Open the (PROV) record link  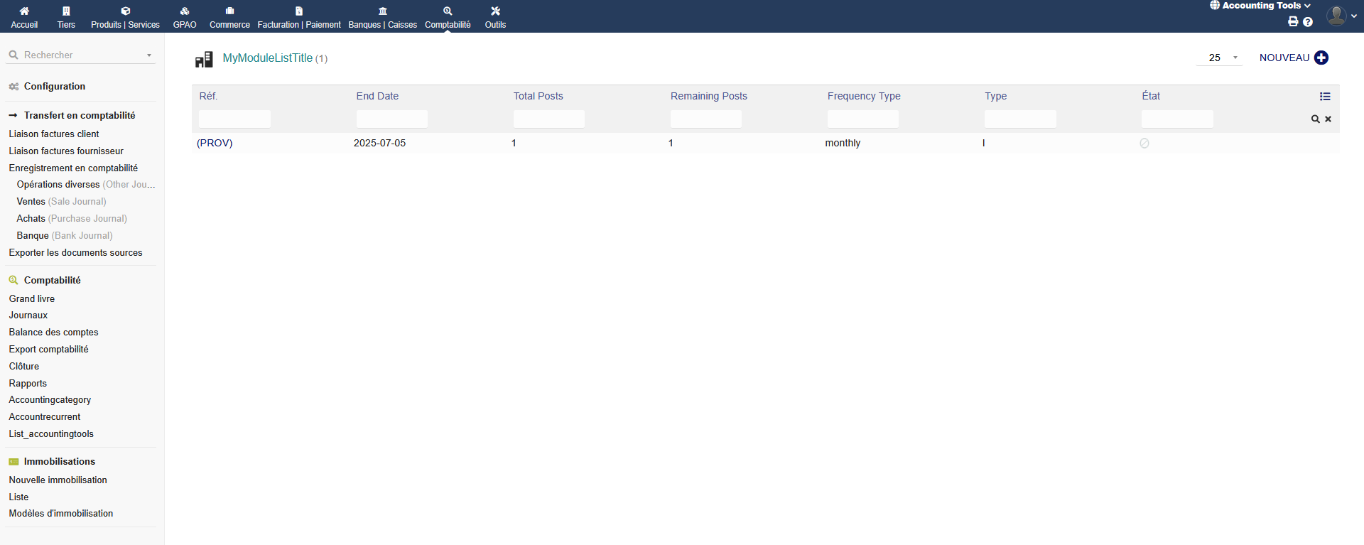(215, 144)
